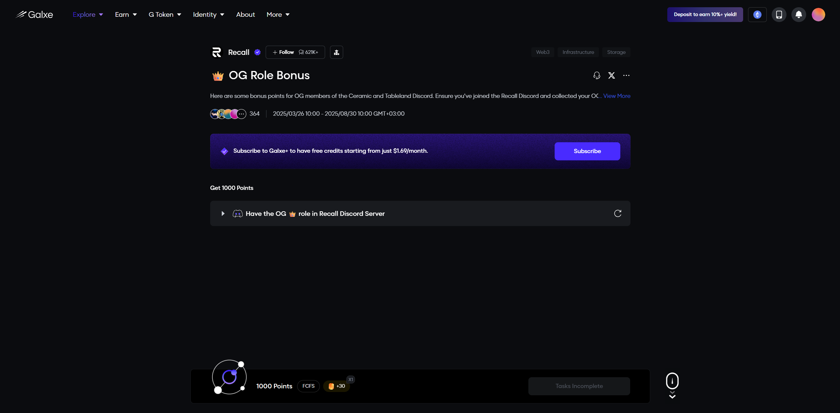Click View More in description
Image resolution: width=840 pixels, height=413 pixels.
617,96
